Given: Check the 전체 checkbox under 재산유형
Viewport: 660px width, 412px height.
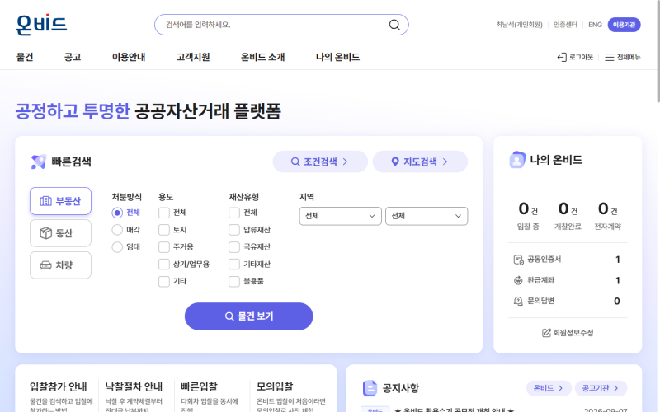Looking at the screenshot, I should (234, 213).
